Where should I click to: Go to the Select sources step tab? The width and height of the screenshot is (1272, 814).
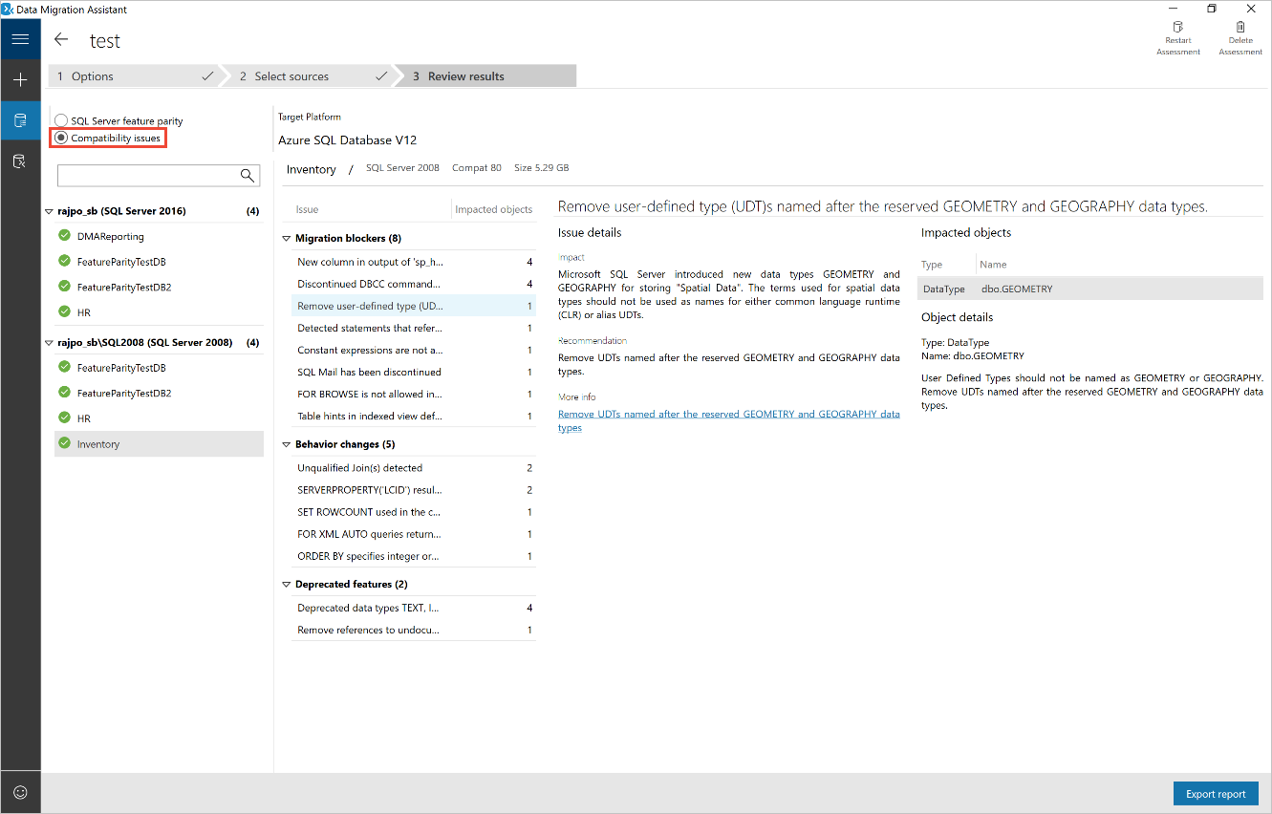(x=308, y=76)
